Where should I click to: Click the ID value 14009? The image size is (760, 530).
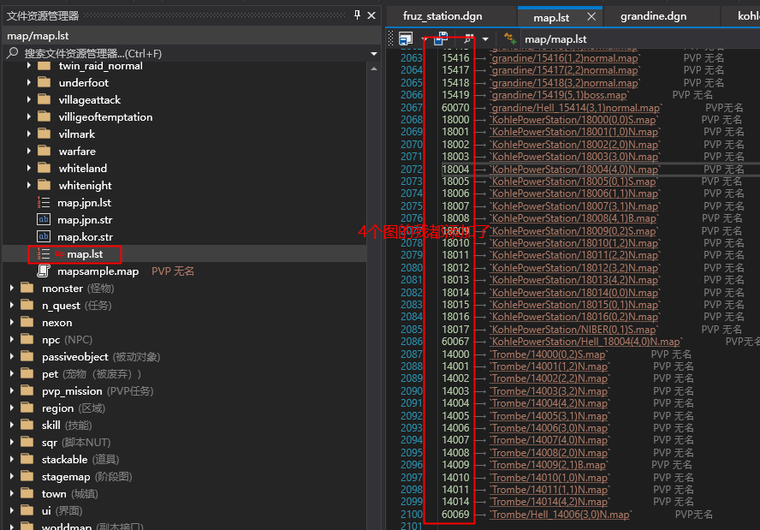pos(455,465)
